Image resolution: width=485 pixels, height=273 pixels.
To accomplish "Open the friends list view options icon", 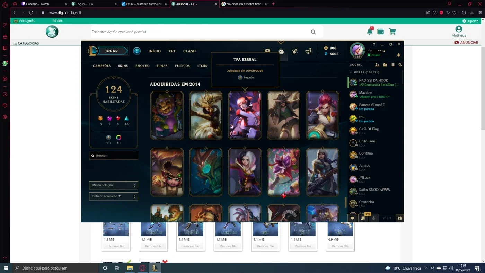I will (393, 65).
